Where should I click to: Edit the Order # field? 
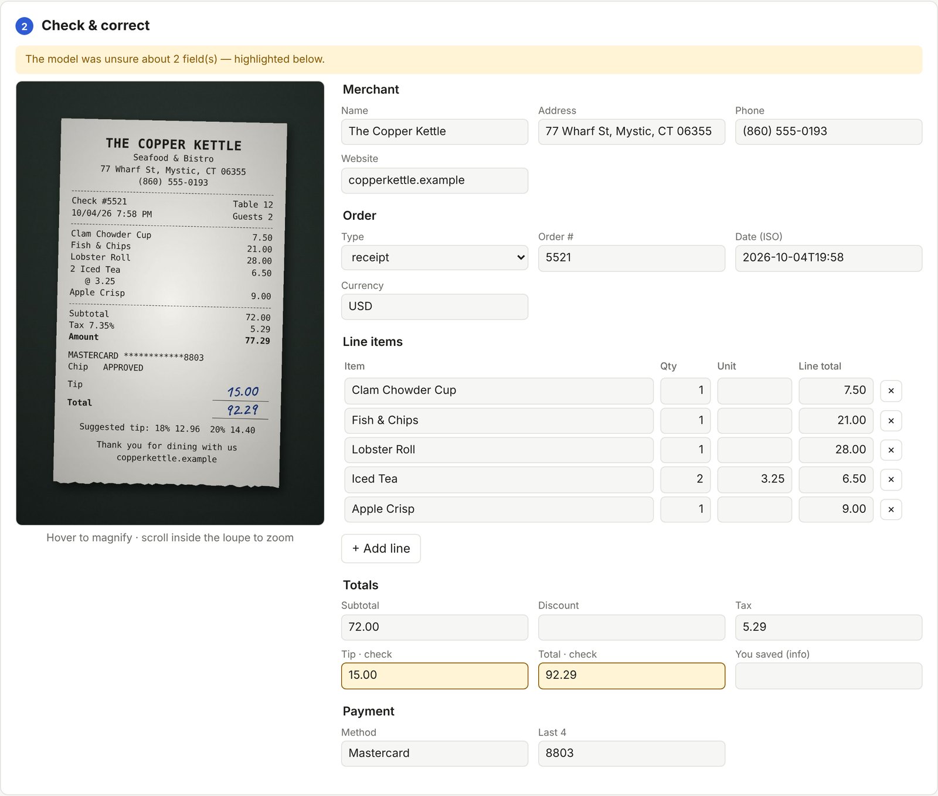point(631,258)
